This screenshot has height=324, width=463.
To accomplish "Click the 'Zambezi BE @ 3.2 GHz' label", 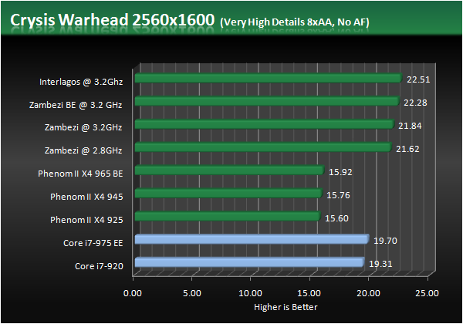I will point(76,105).
